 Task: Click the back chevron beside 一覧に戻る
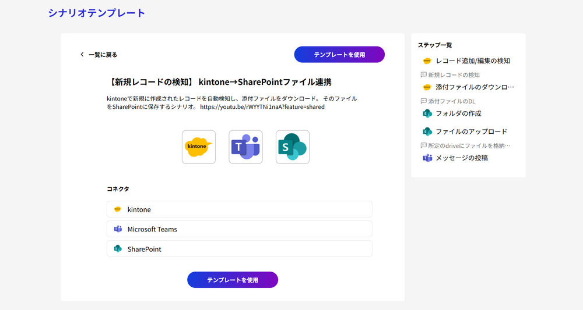coord(82,55)
